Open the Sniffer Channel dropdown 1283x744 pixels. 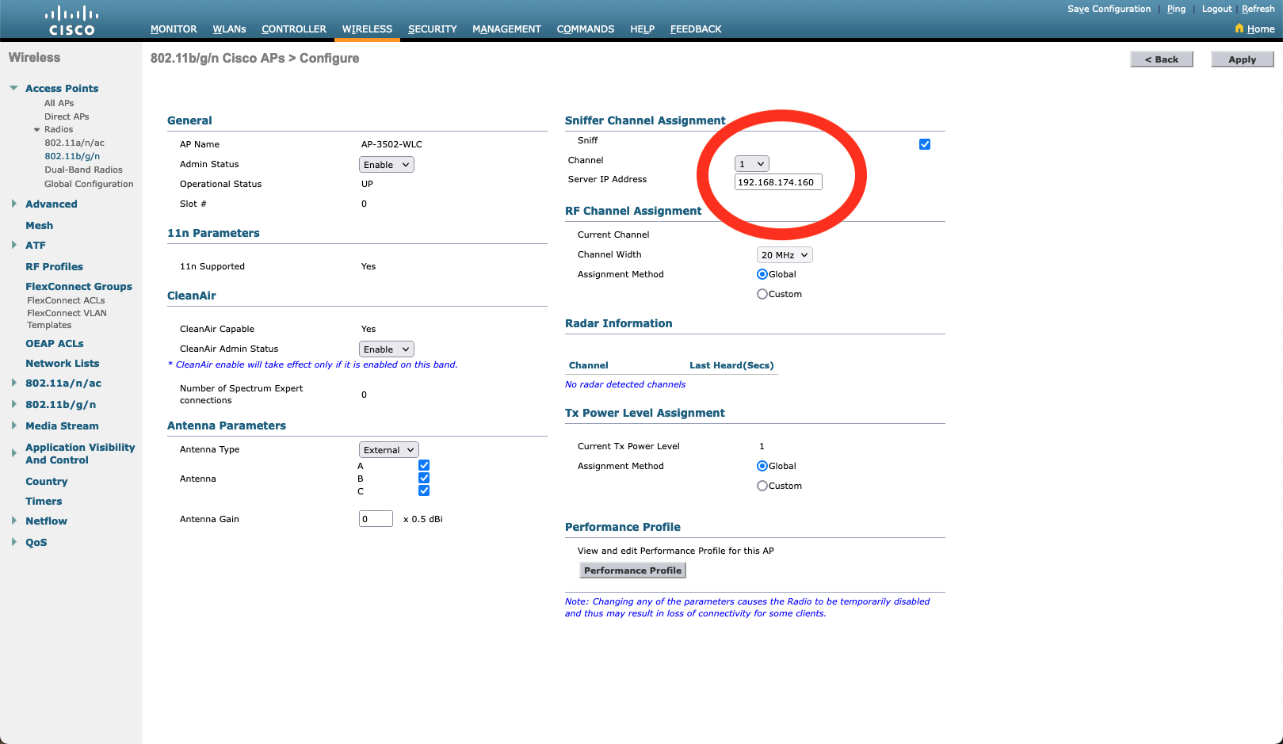tap(752, 164)
